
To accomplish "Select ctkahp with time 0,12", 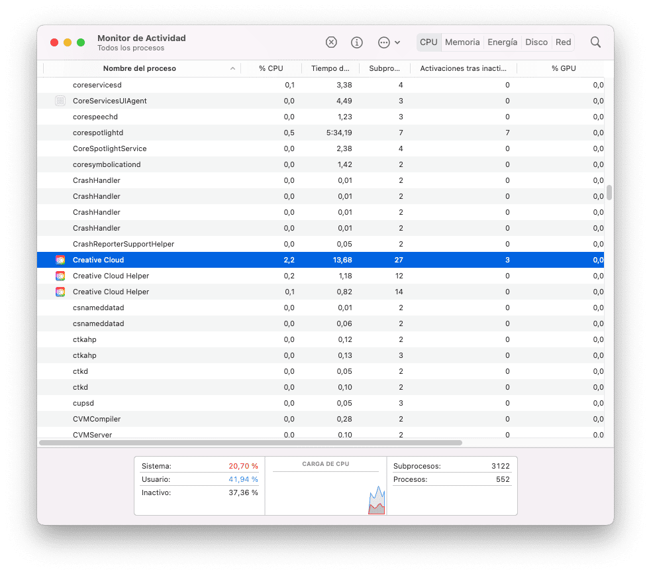I will (x=321, y=339).
